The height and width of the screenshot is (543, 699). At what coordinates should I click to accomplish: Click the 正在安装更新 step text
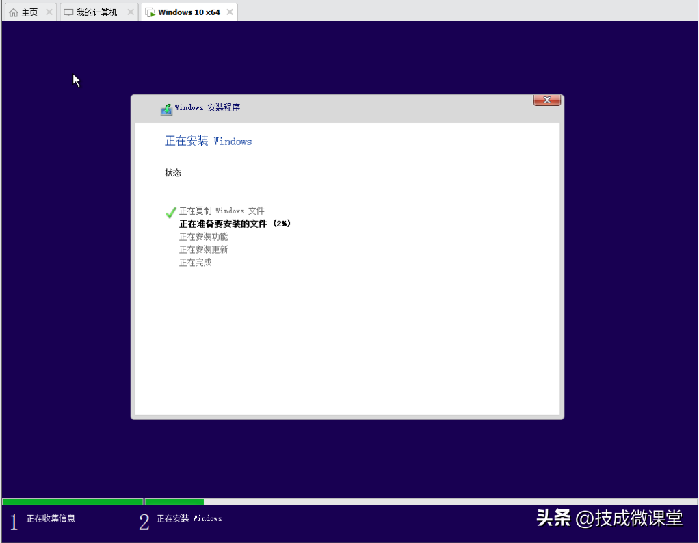[x=203, y=250]
